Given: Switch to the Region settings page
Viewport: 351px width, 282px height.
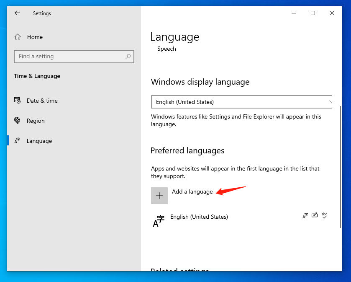Looking at the screenshot, I should (x=36, y=121).
